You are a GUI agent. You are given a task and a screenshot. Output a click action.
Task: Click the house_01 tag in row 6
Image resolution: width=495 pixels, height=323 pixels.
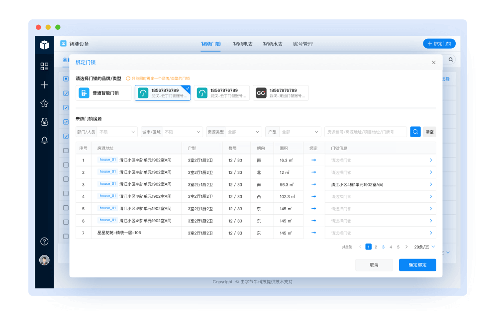pos(107,220)
